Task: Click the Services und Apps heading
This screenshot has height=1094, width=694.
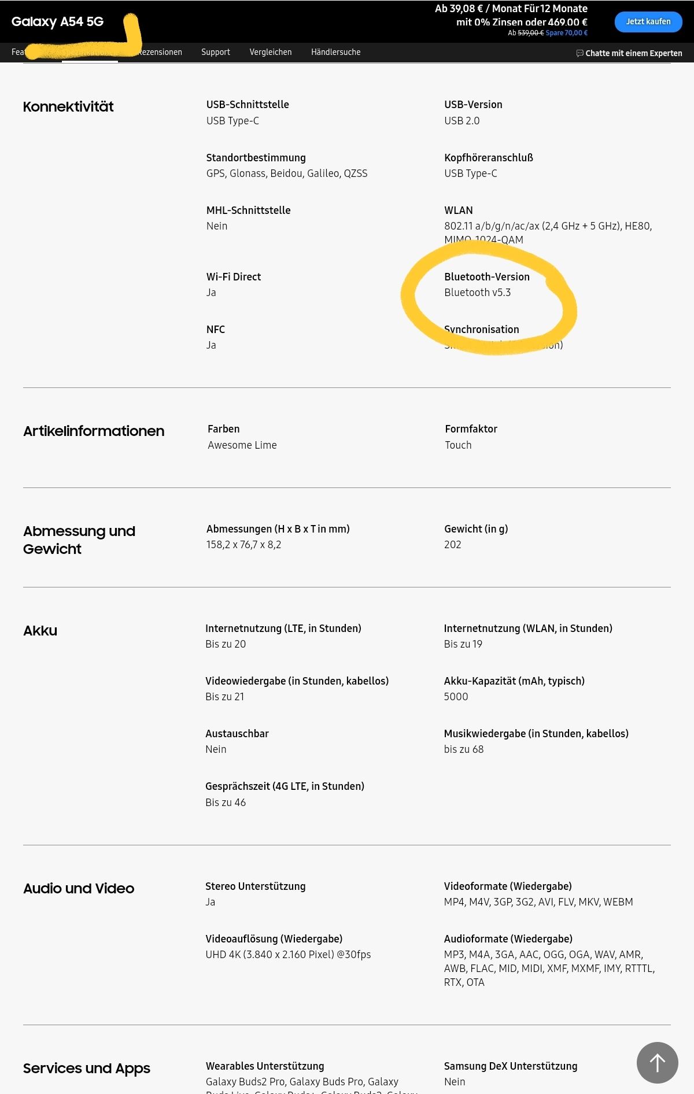Action: 87,1069
